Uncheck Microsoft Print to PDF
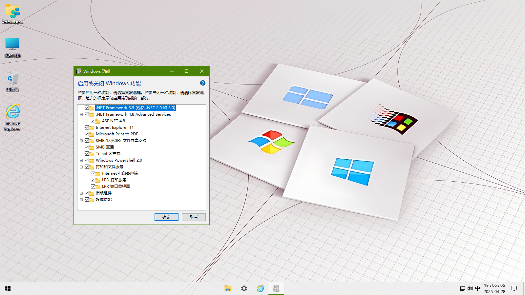 point(87,134)
